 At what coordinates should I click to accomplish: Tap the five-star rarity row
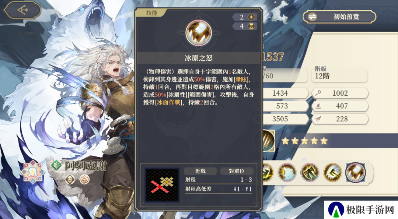(305, 141)
